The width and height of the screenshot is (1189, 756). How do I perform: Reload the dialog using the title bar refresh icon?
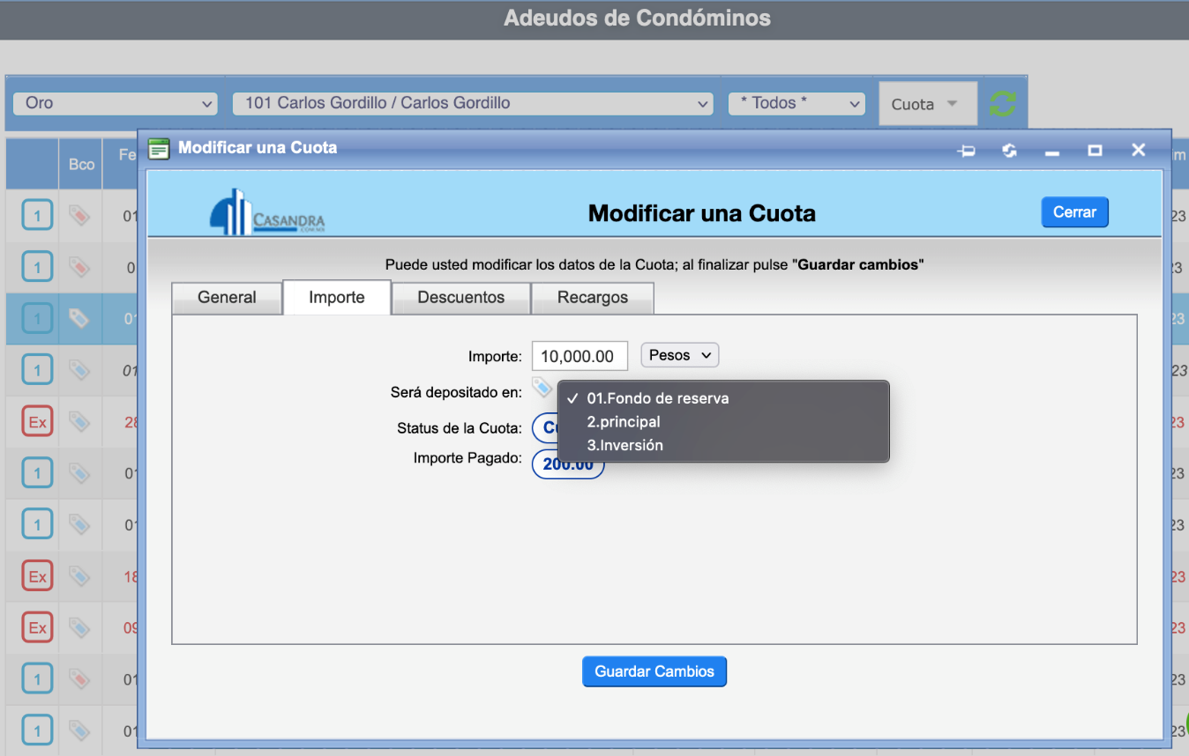pyautogui.click(x=1009, y=151)
